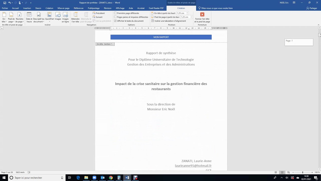The width and height of the screenshot is (321, 181).
Task: Open the Foxit Reader PDF tab
Action: point(156,8)
